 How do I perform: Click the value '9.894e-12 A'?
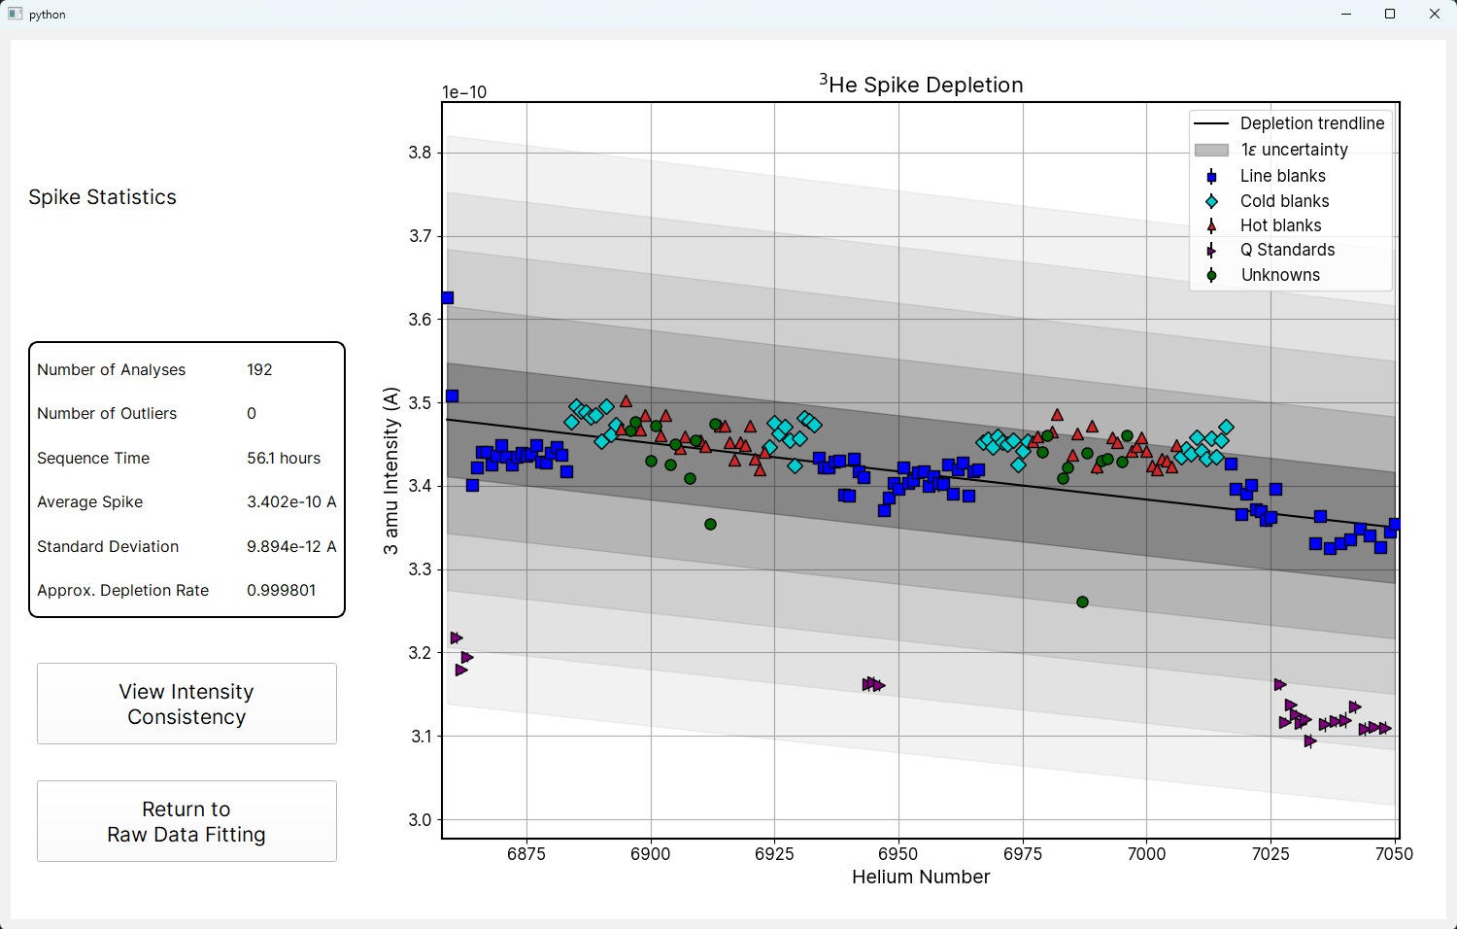click(291, 546)
